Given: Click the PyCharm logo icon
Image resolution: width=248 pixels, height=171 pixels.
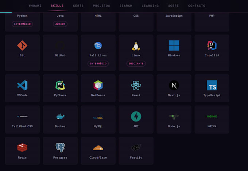Looking at the screenshot, I should pos(60,85).
